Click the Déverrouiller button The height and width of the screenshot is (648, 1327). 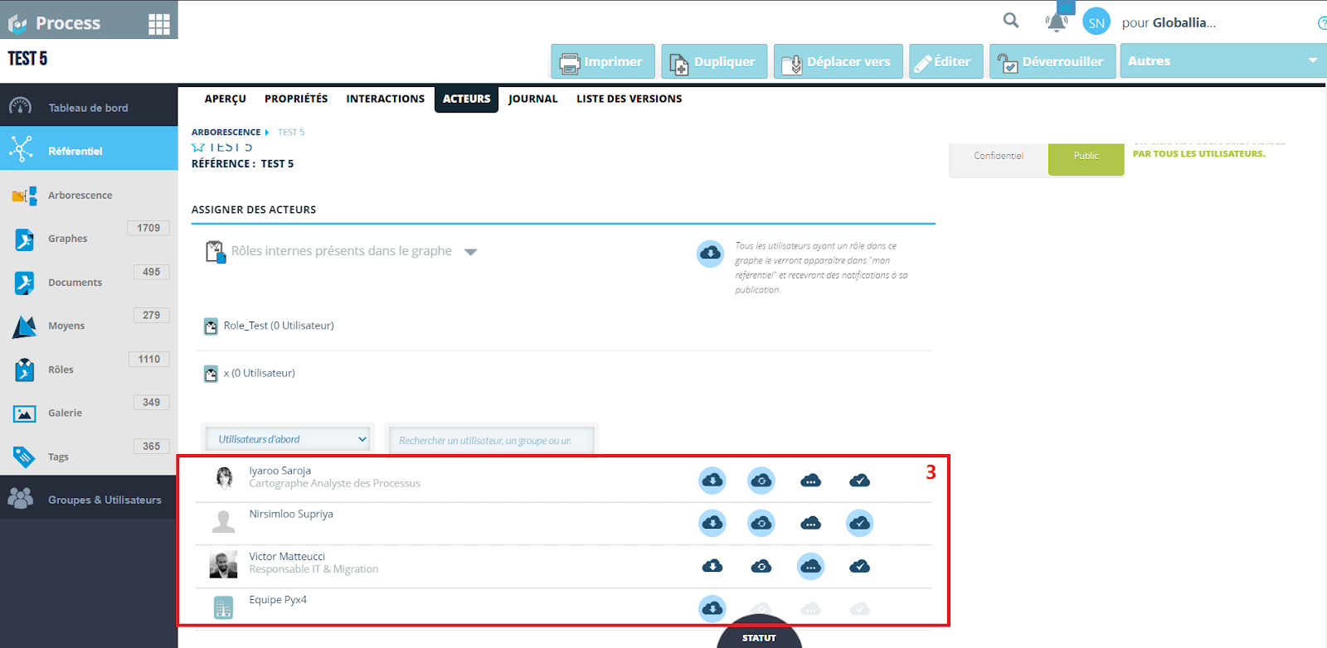(x=1052, y=61)
